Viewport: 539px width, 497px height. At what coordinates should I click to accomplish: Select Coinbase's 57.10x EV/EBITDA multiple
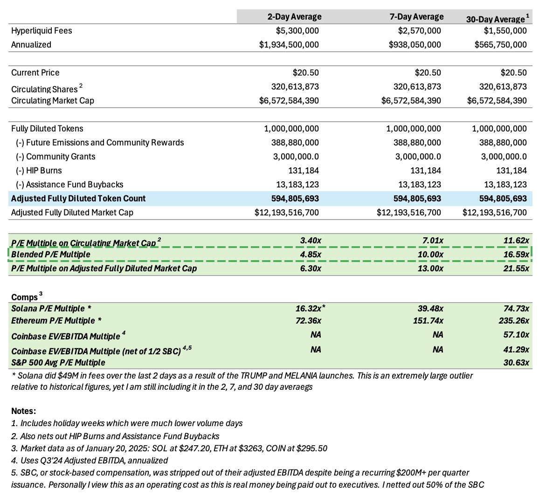[516, 335]
